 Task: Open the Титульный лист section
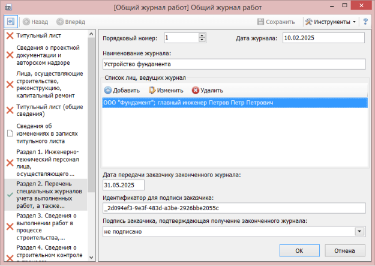(x=46, y=35)
